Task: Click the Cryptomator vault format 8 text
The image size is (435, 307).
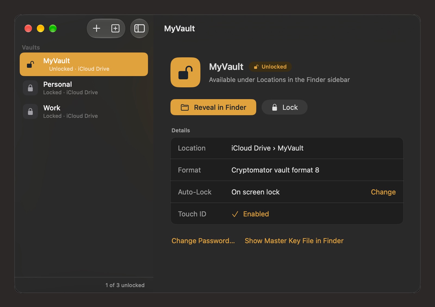Action: 275,170
